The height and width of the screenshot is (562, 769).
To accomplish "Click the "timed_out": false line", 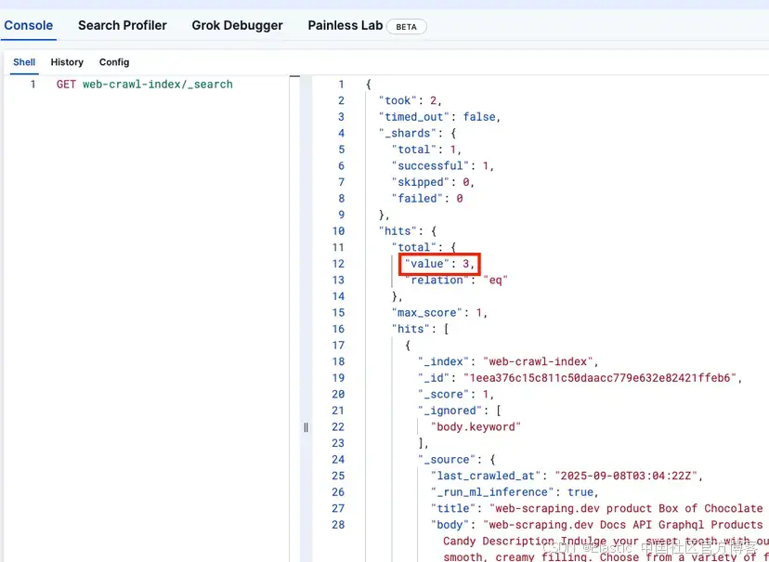I will pyautogui.click(x=439, y=117).
